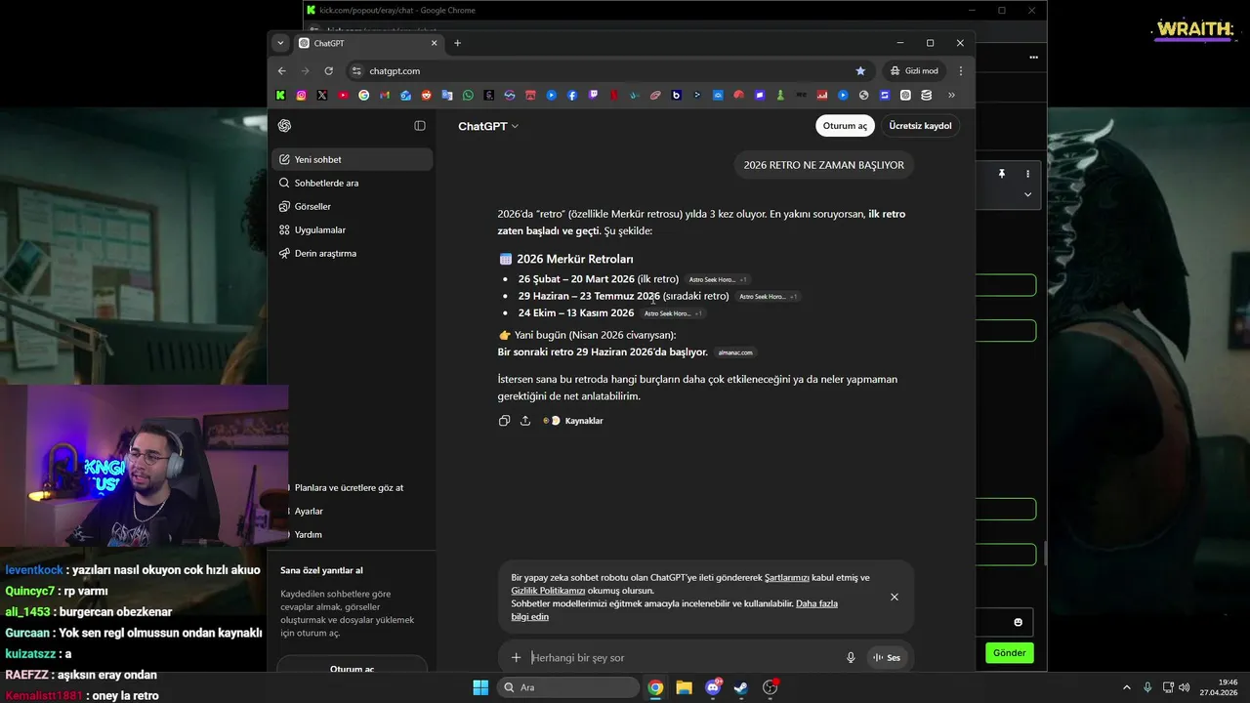The height and width of the screenshot is (703, 1250).
Task: Reload the chatgpt.com page
Action: point(329,70)
